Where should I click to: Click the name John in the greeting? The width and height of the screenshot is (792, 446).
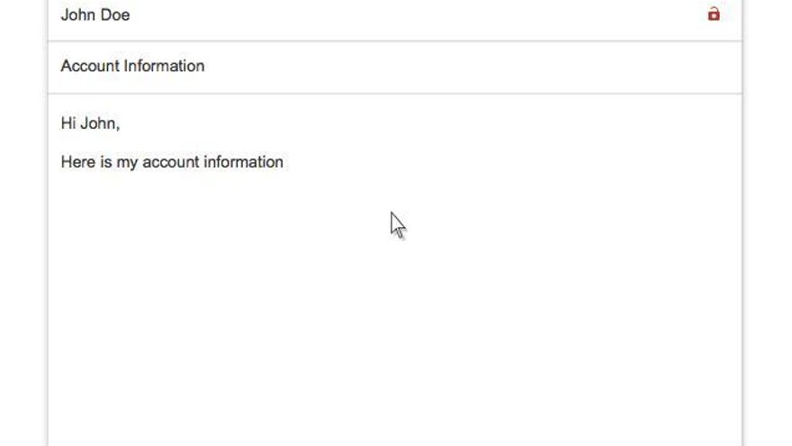click(x=100, y=123)
